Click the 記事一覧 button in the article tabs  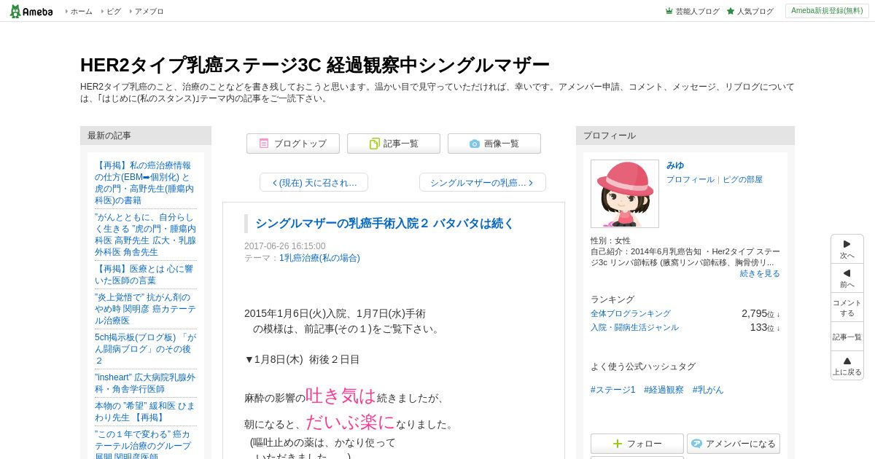pos(394,144)
